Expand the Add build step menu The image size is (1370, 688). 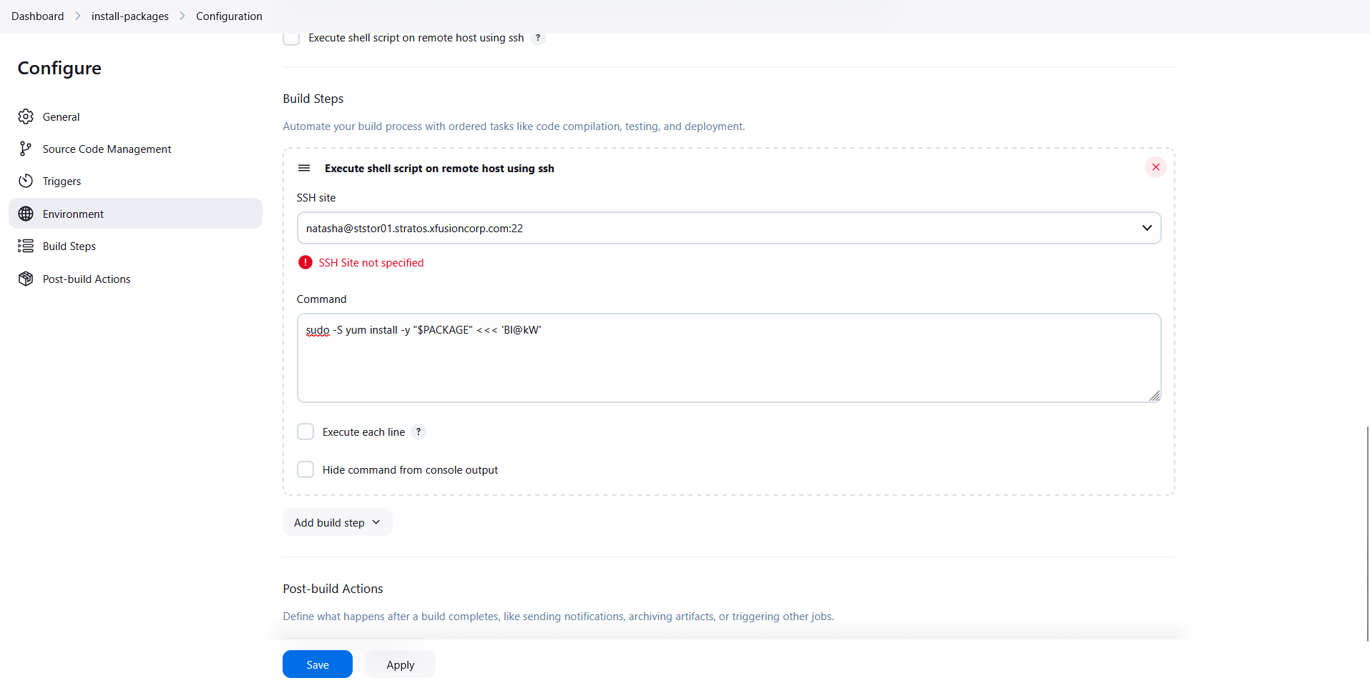pos(337,522)
